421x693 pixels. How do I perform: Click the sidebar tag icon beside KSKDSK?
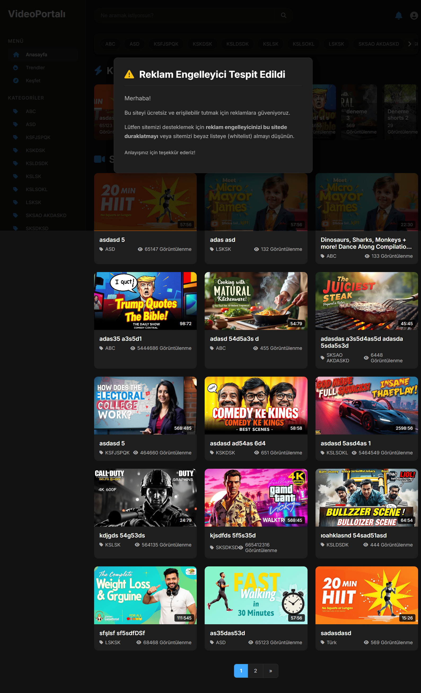(15, 150)
